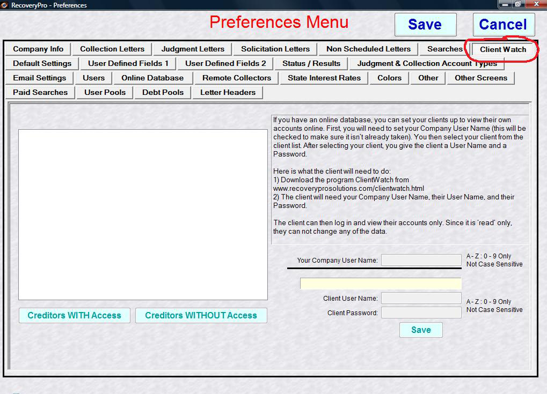
Task: Click the Client Password input field
Action: tap(421, 313)
